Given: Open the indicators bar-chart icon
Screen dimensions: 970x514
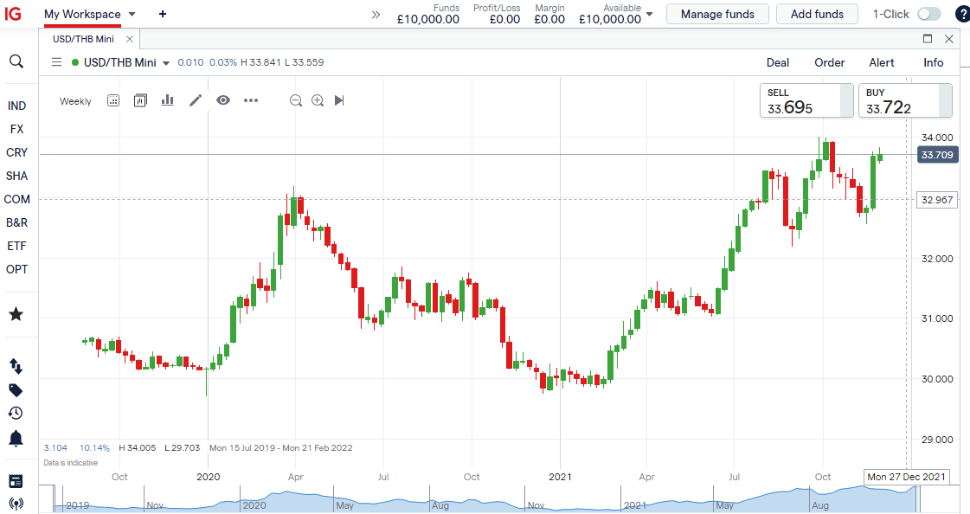Looking at the screenshot, I should (x=168, y=100).
